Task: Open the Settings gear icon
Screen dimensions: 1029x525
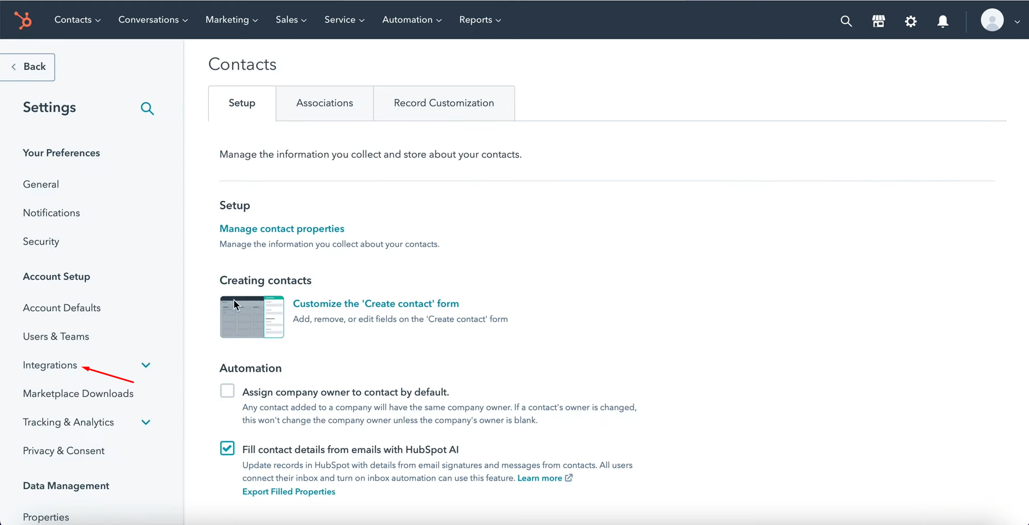Action: [910, 21]
